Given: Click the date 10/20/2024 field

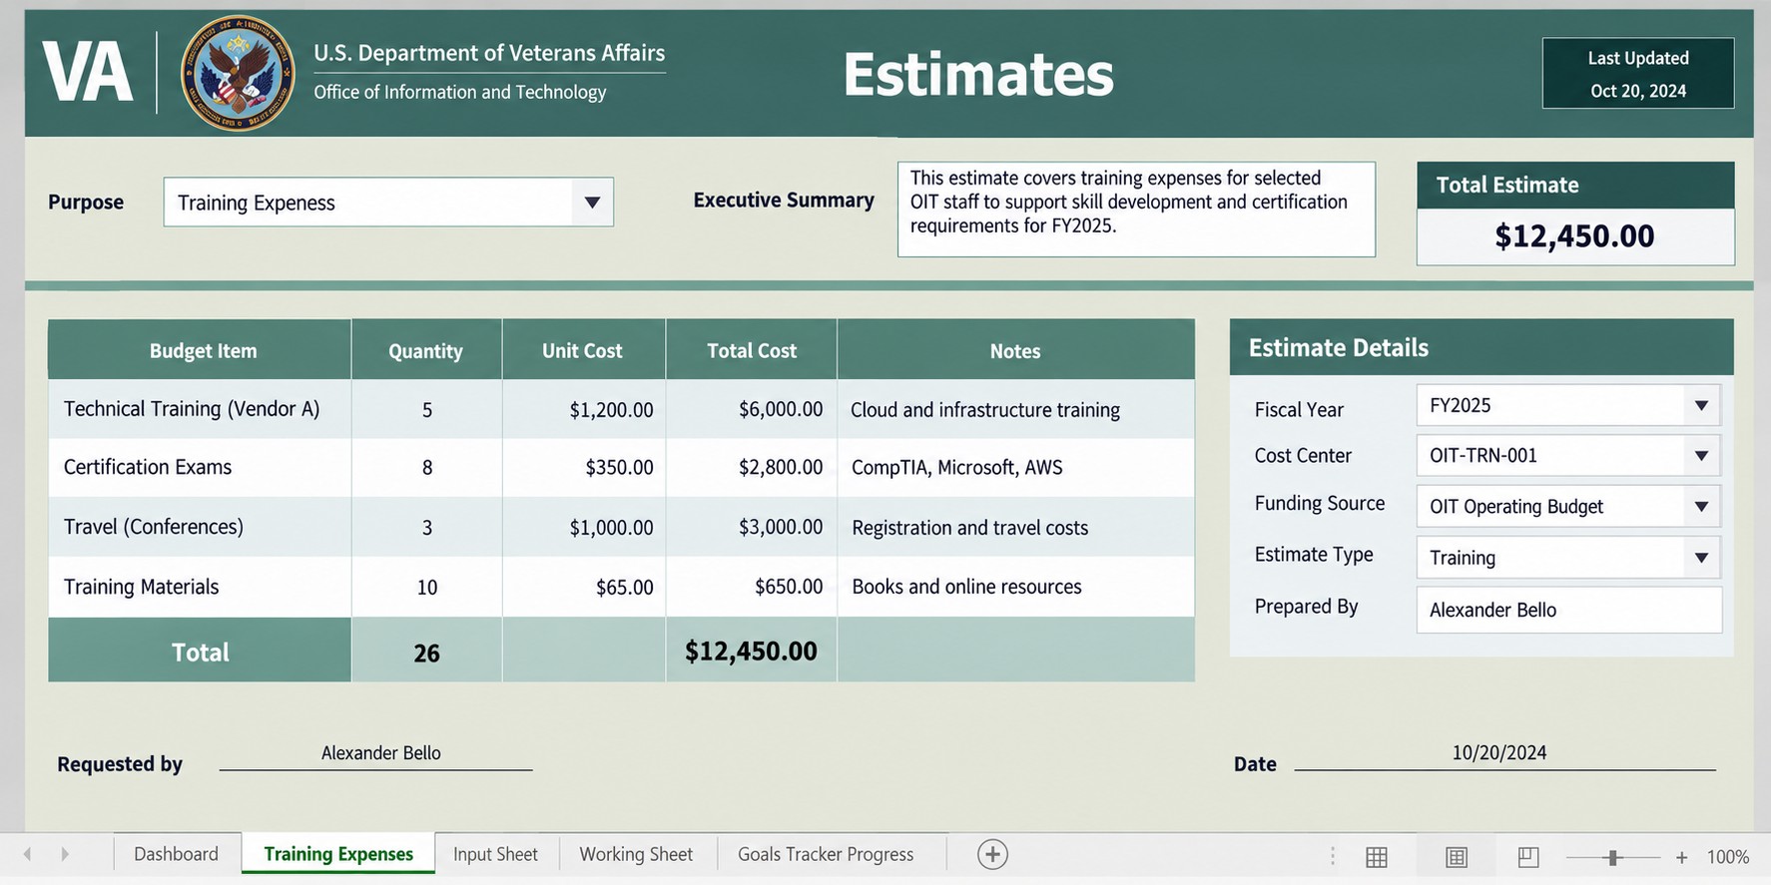Looking at the screenshot, I should click(x=1499, y=753).
